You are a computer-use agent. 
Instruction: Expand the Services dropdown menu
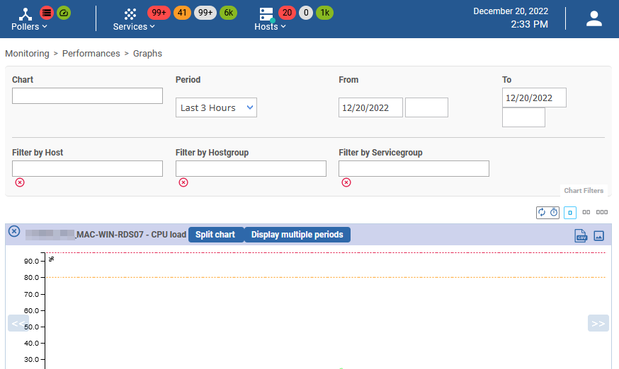coord(134,26)
